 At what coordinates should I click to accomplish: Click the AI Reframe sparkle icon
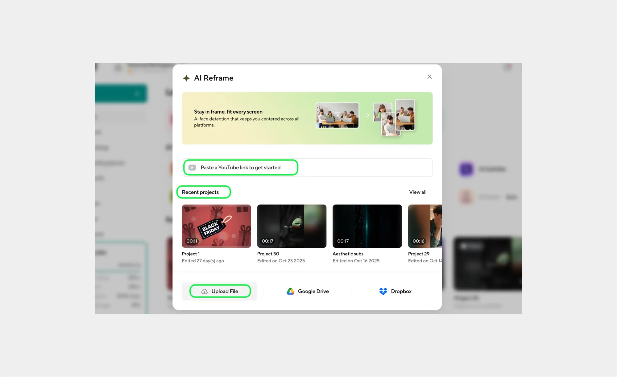point(186,78)
